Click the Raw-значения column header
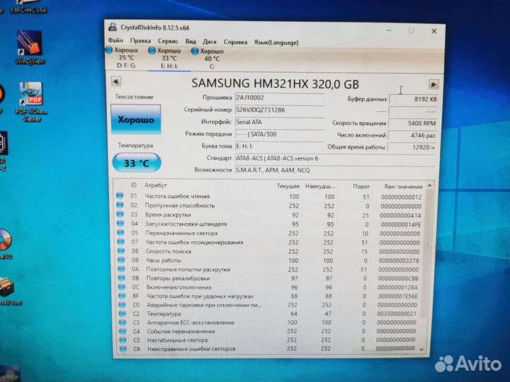Screen dimensions: 510x382 [x=403, y=187]
